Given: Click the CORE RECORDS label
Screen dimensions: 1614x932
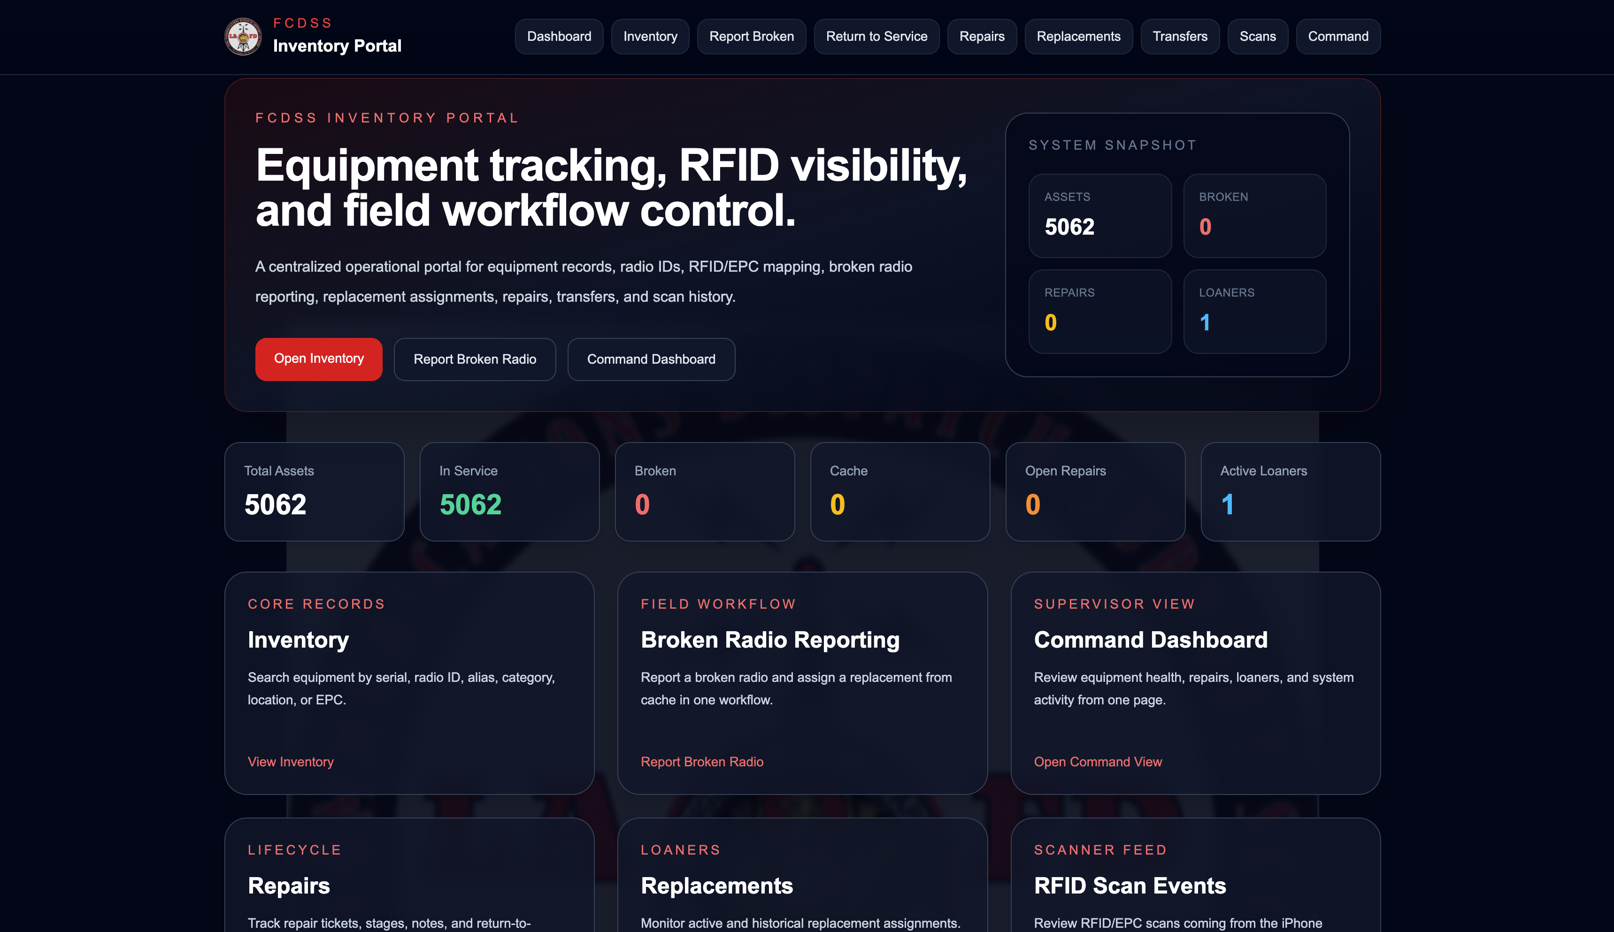Looking at the screenshot, I should [x=316, y=604].
